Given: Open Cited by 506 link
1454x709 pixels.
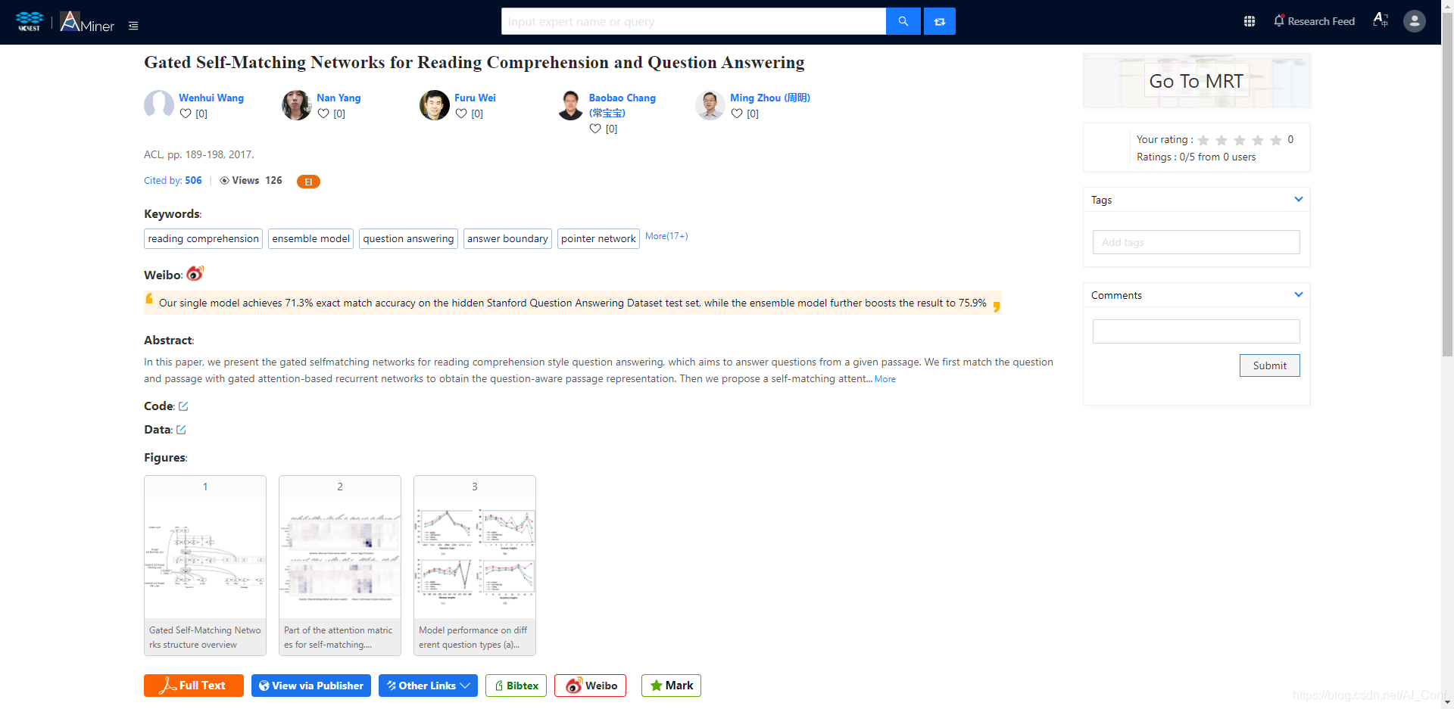Looking at the screenshot, I should (x=173, y=180).
